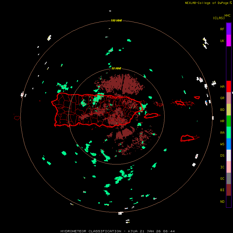Click the HR dark green swatch

pos(229,121)
